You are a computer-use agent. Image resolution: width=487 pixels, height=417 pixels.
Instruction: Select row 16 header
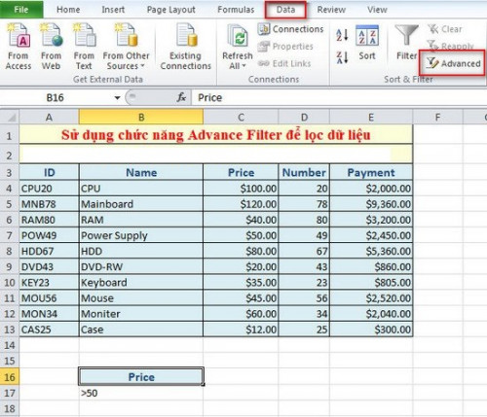click(x=10, y=377)
